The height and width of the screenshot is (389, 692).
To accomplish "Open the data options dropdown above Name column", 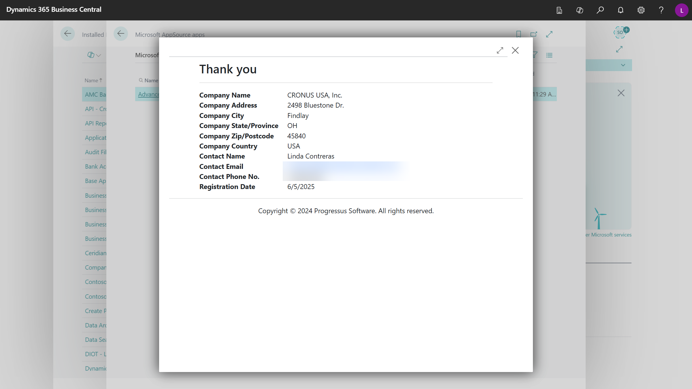I will click(93, 55).
